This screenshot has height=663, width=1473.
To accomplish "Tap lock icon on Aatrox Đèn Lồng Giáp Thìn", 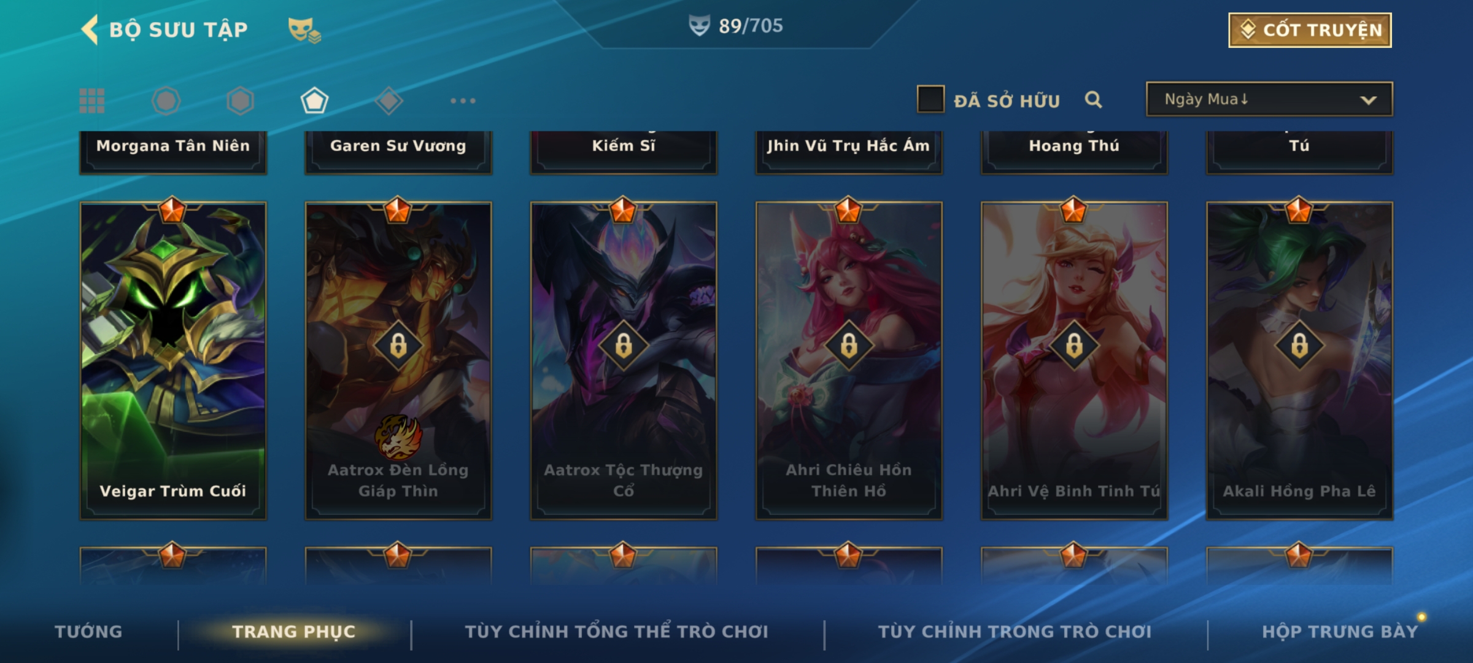I will [x=398, y=345].
